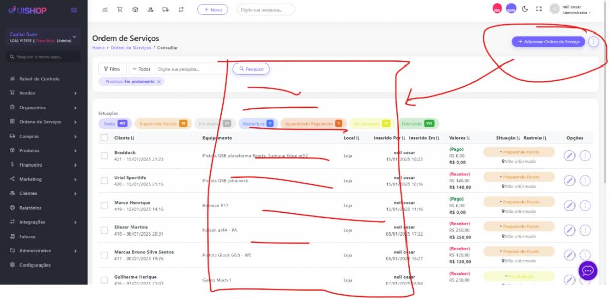Select all rows with the header checkbox
This screenshot has width=609, height=299.
click(105, 138)
